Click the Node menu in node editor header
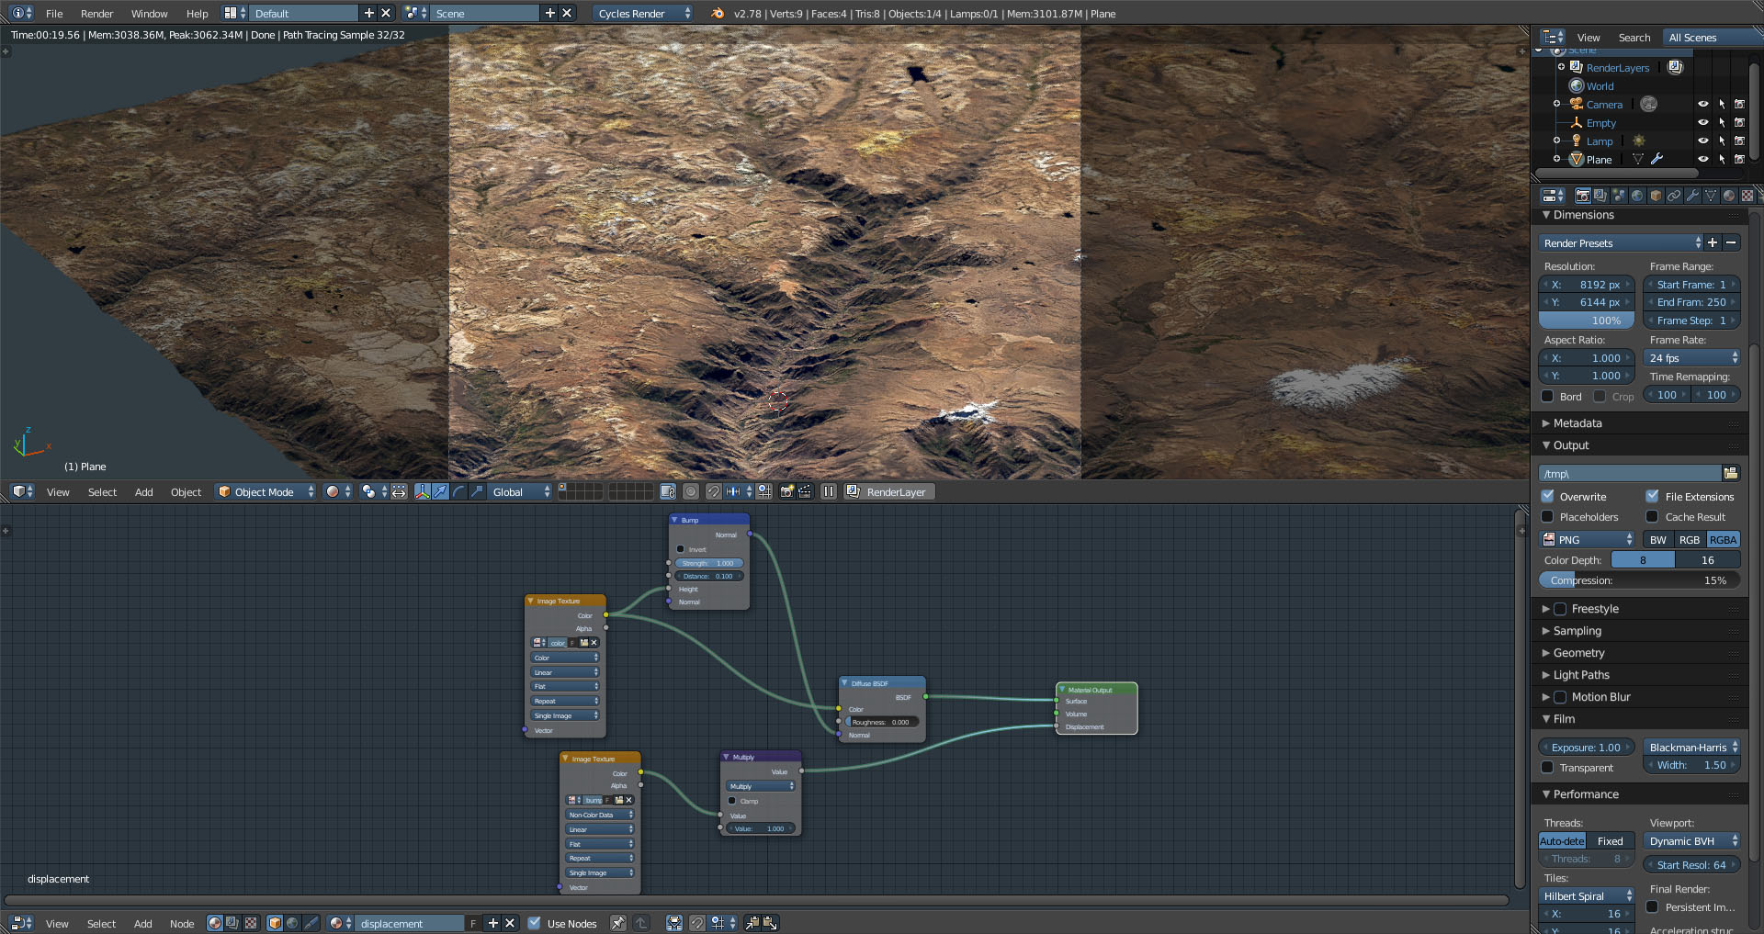The height and width of the screenshot is (934, 1764). pos(182,924)
